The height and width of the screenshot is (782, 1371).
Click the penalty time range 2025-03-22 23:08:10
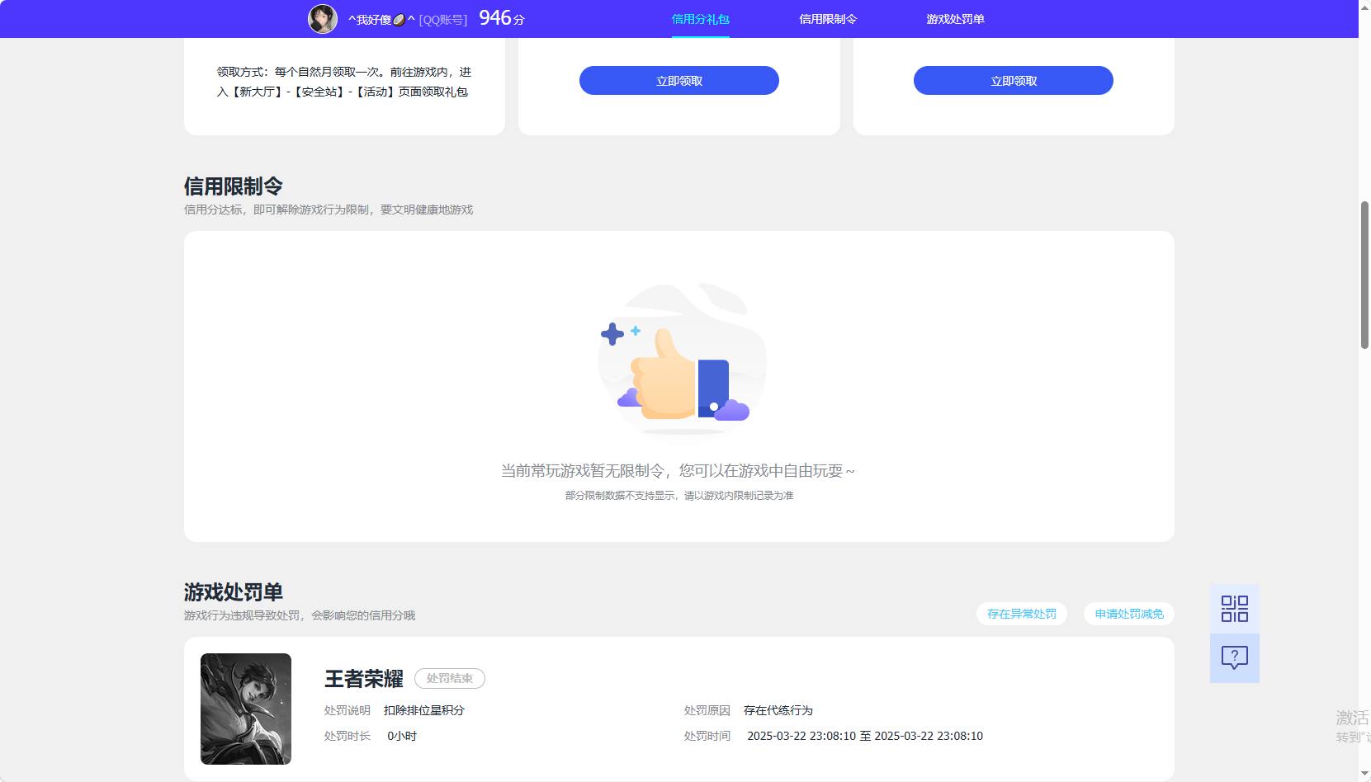tap(865, 736)
